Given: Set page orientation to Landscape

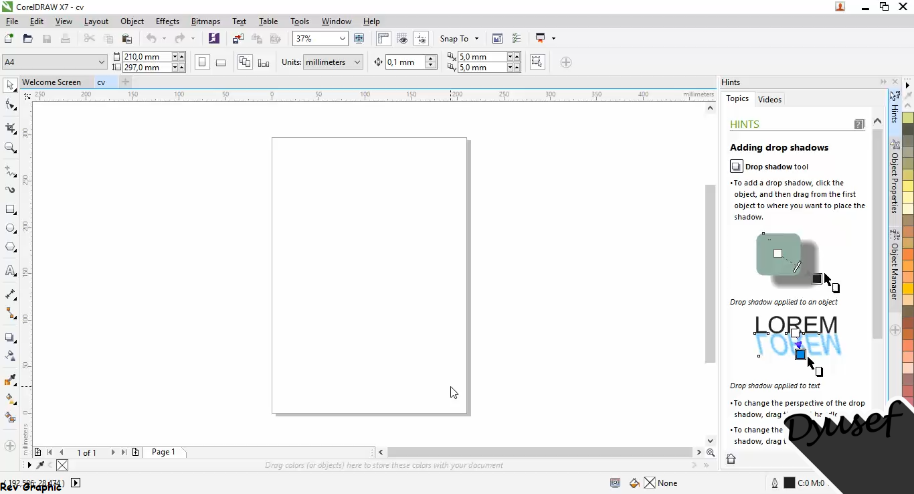Looking at the screenshot, I should coord(221,62).
